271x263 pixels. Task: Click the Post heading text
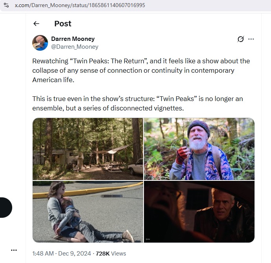[x=63, y=24]
